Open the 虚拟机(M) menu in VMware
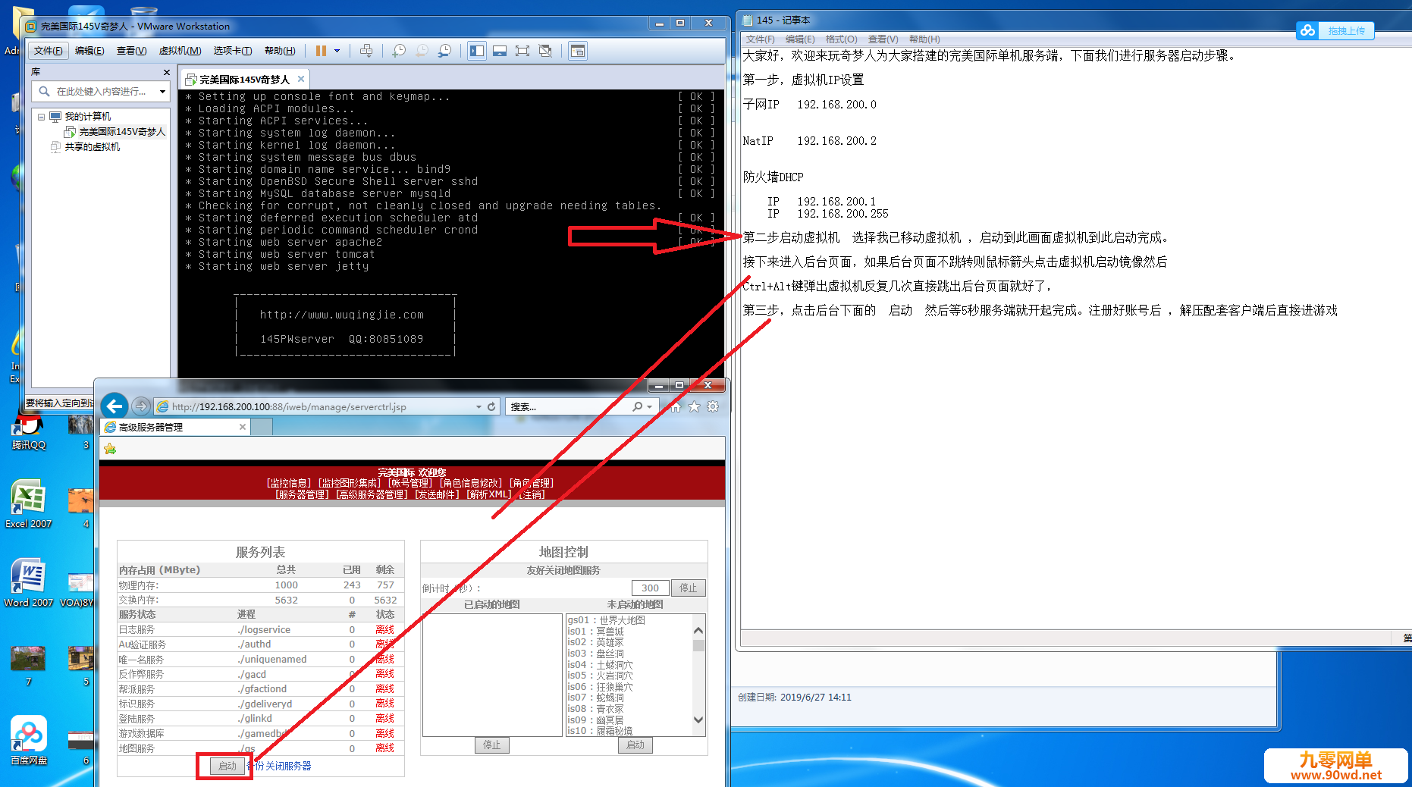 (180, 51)
